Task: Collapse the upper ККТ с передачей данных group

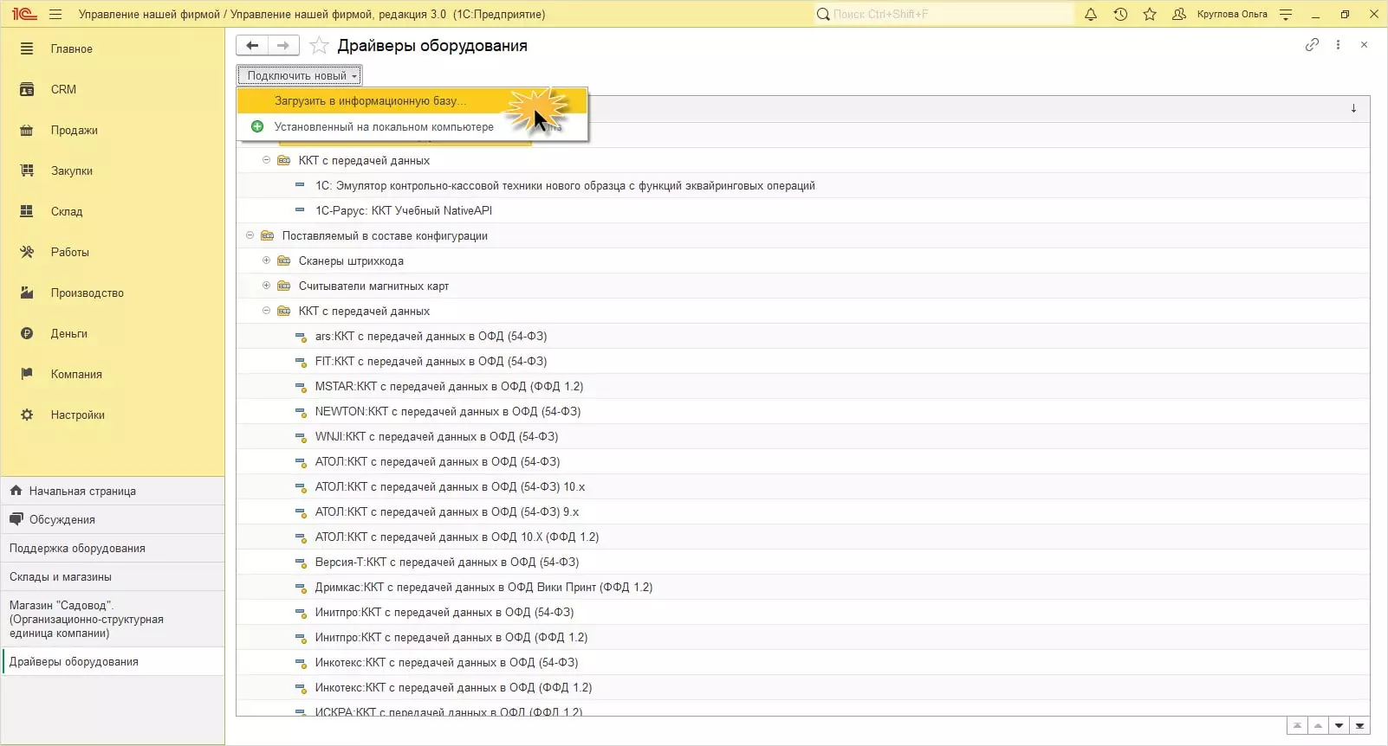Action: point(266,160)
